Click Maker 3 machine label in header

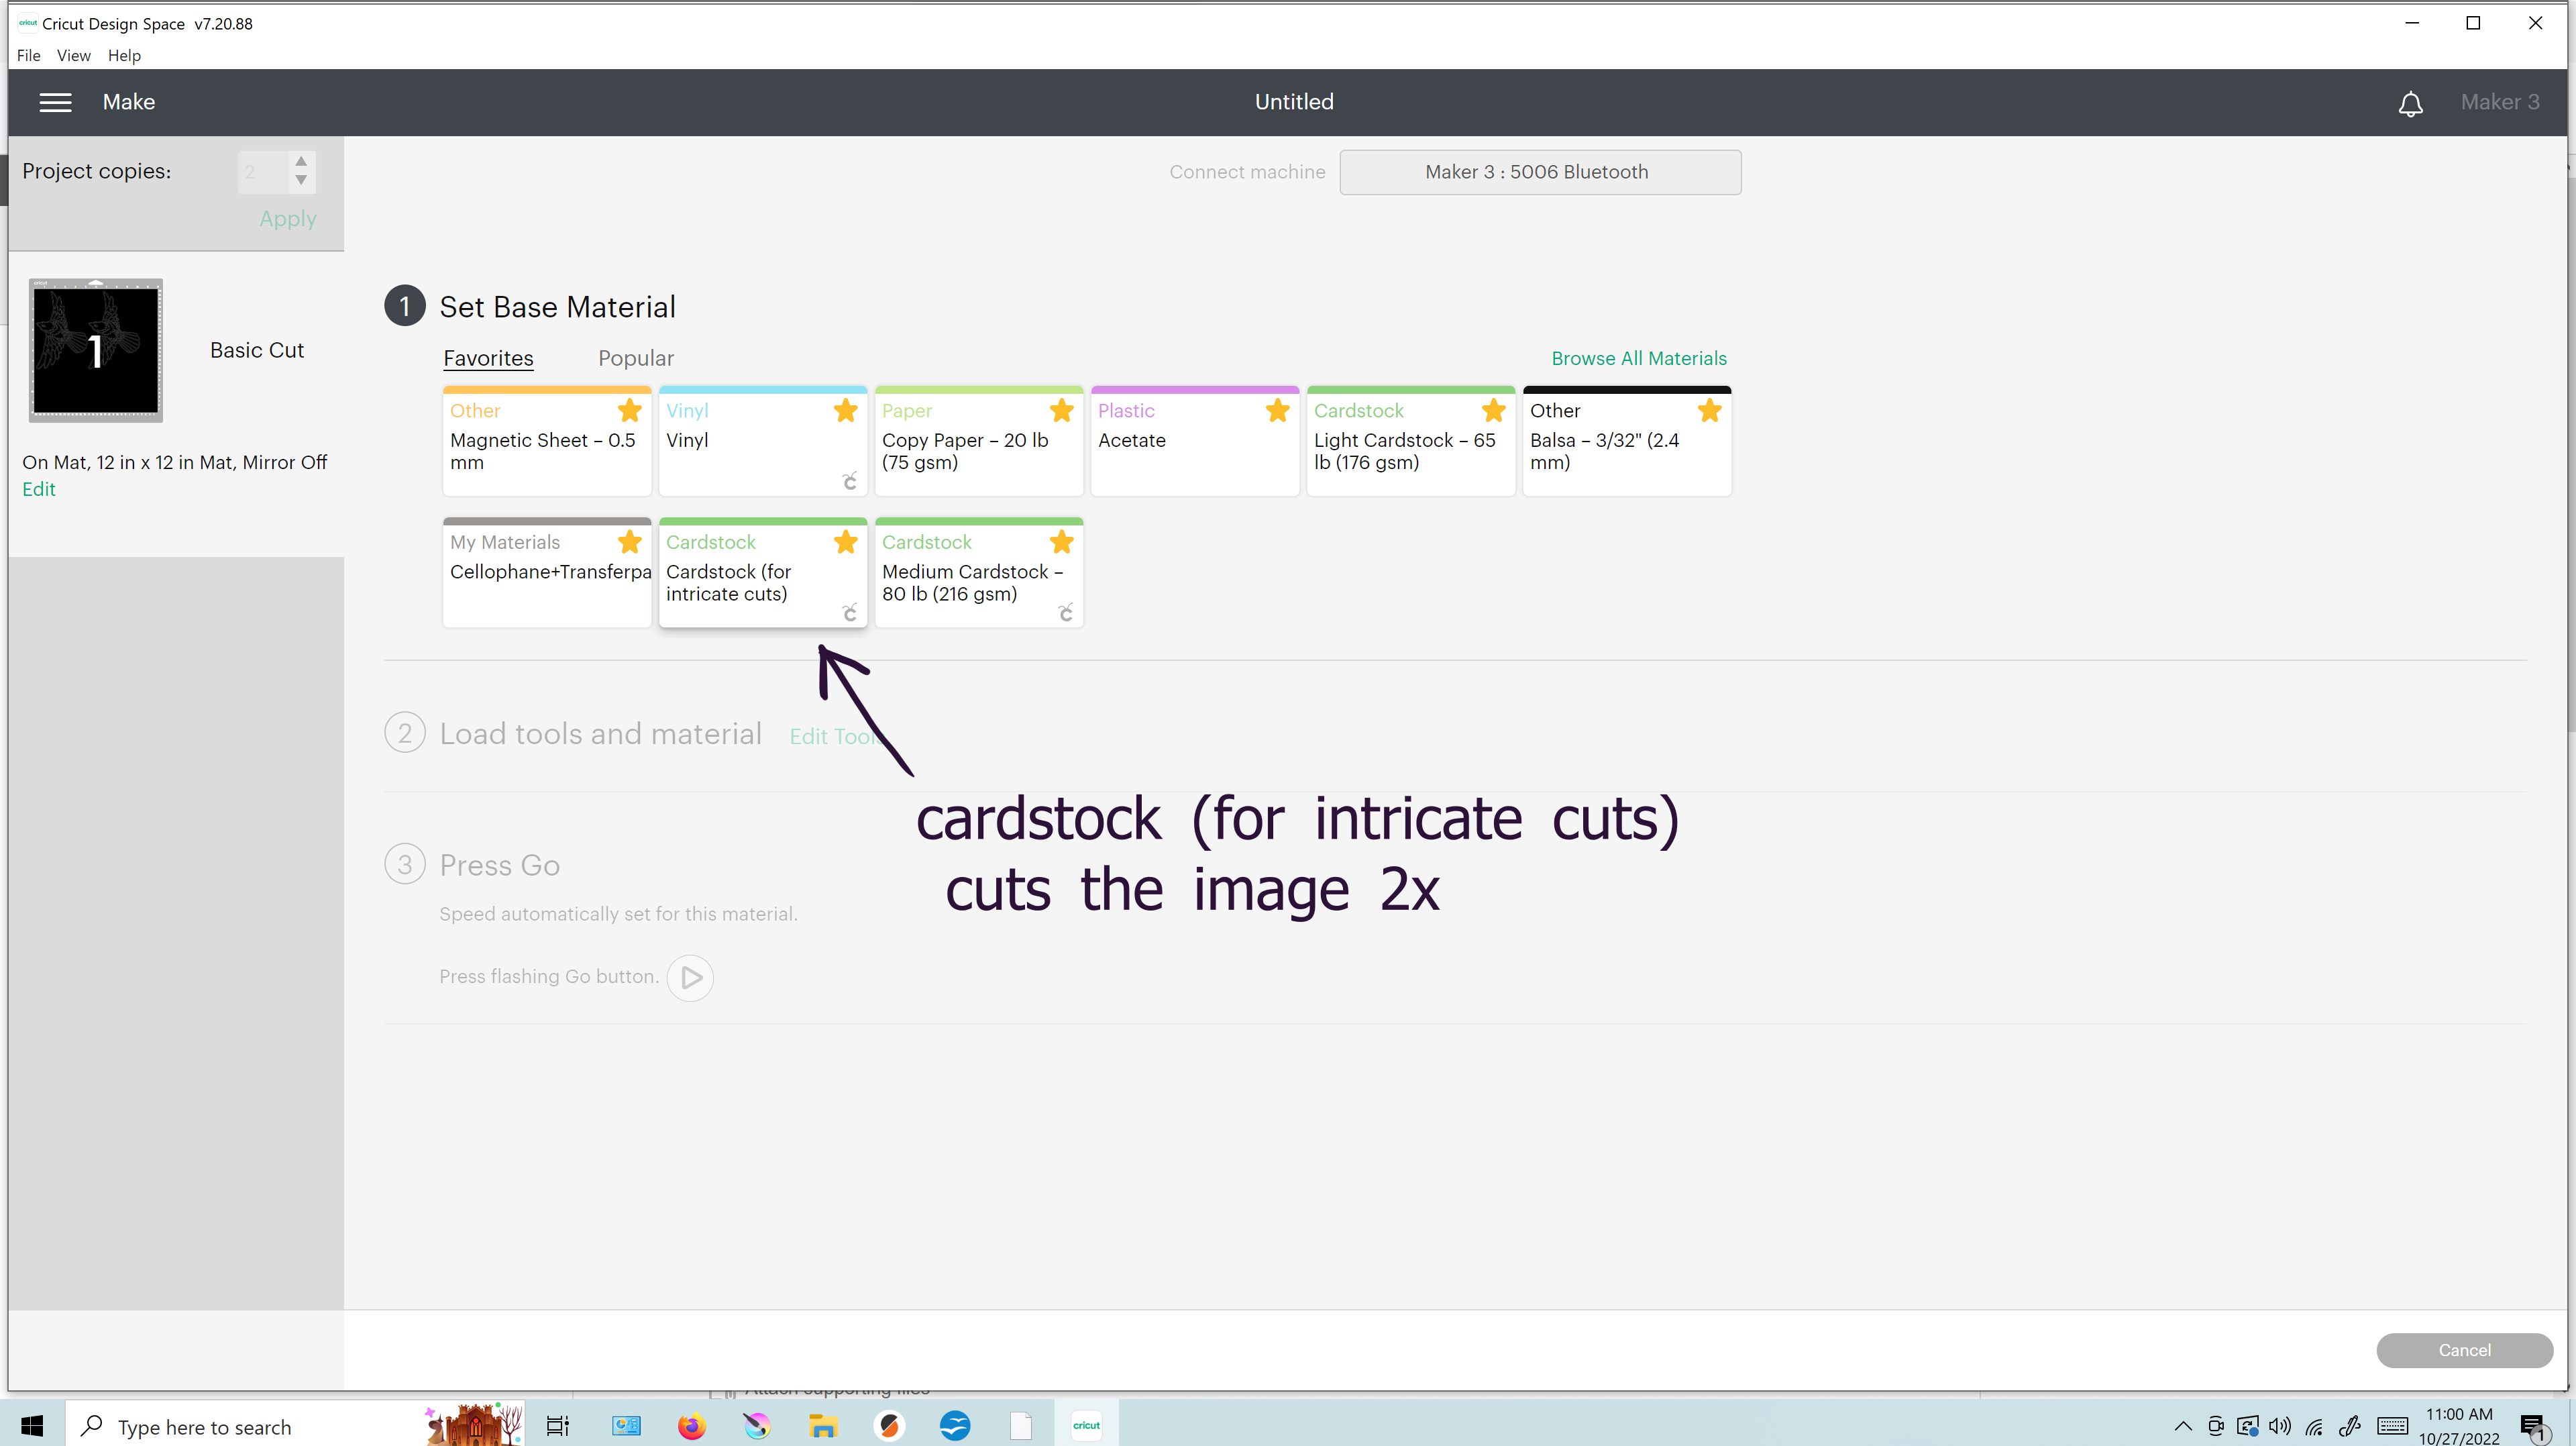[2500, 102]
